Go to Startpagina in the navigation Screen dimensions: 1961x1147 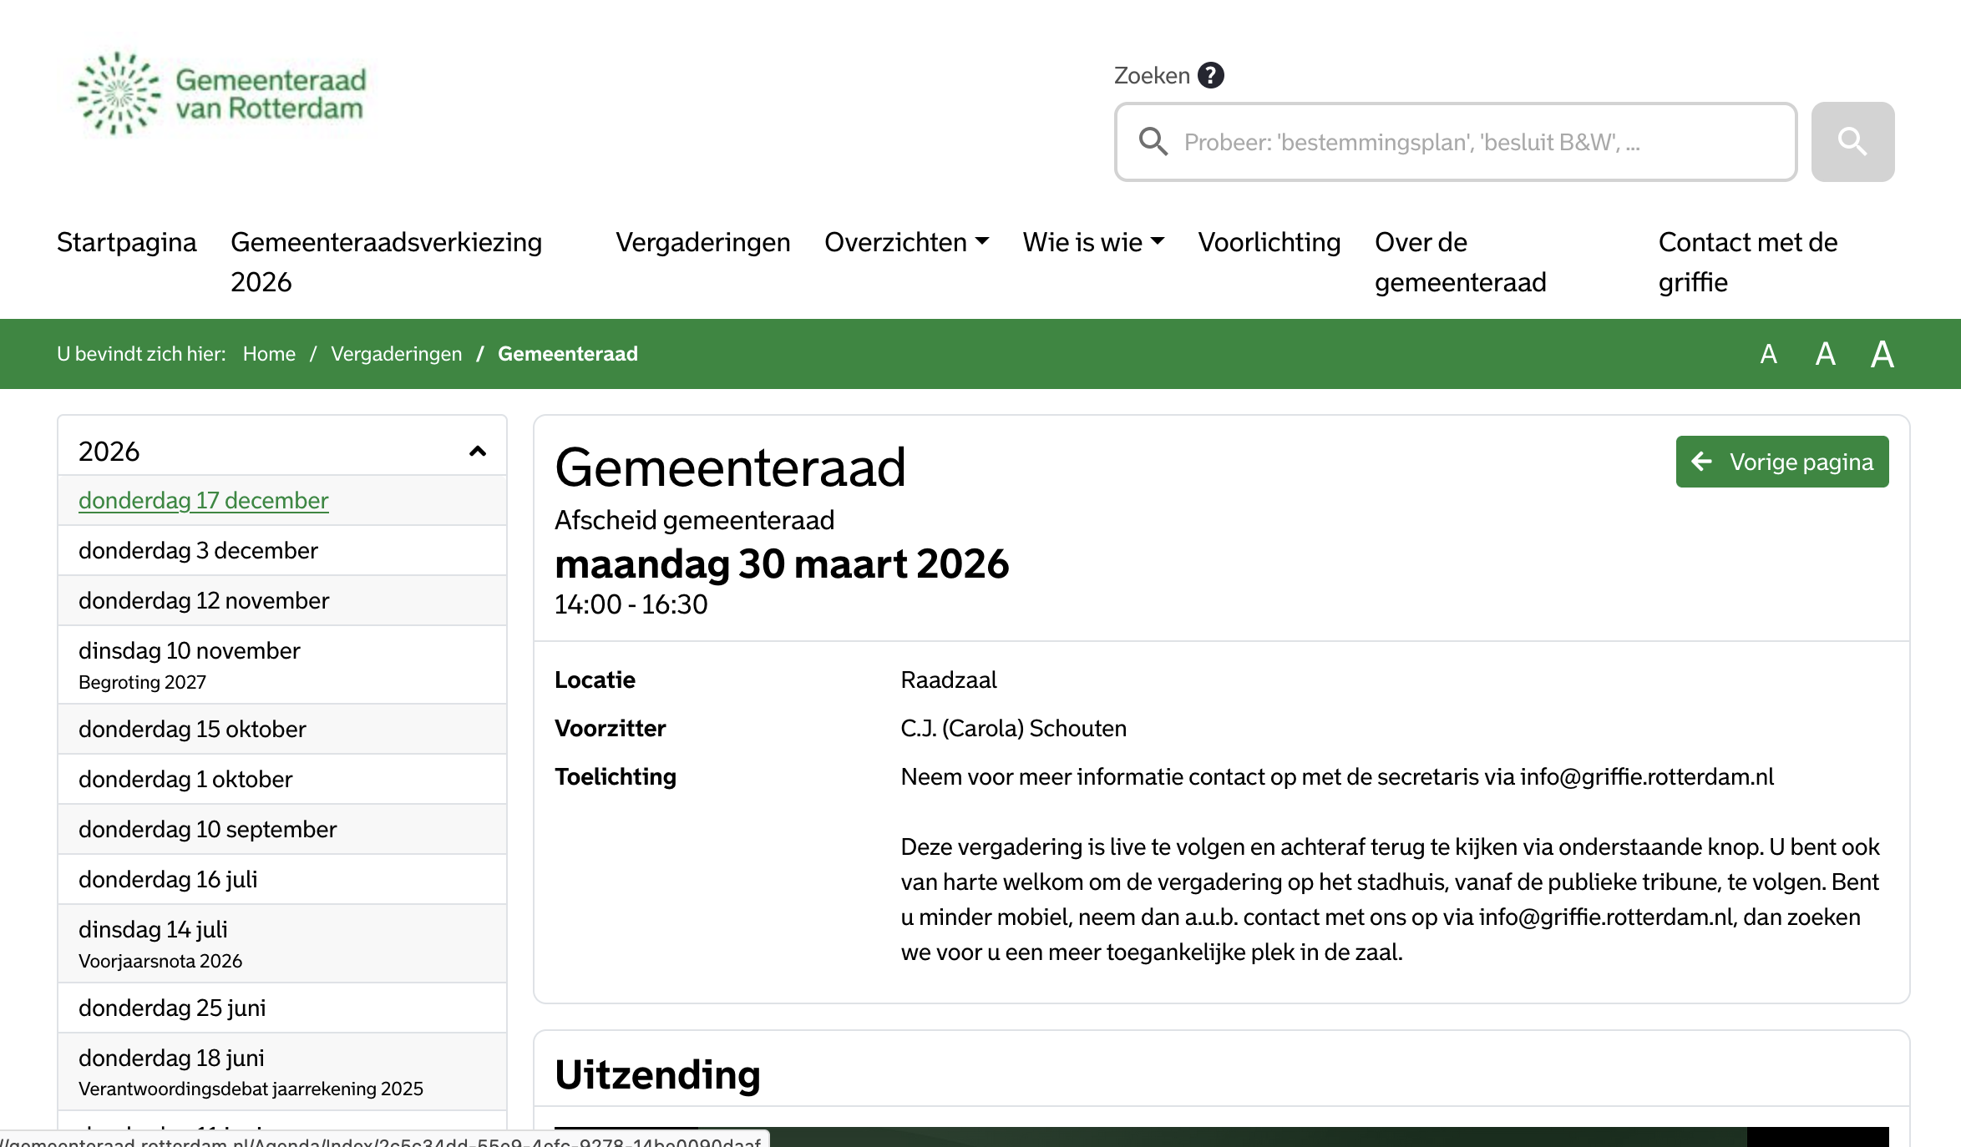(x=126, y=242)
